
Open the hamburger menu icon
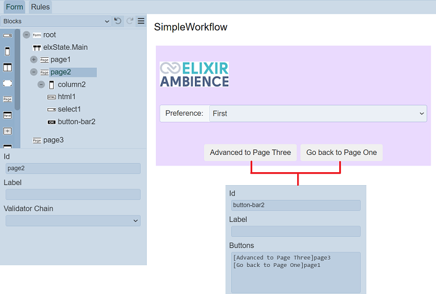[141, 21]
